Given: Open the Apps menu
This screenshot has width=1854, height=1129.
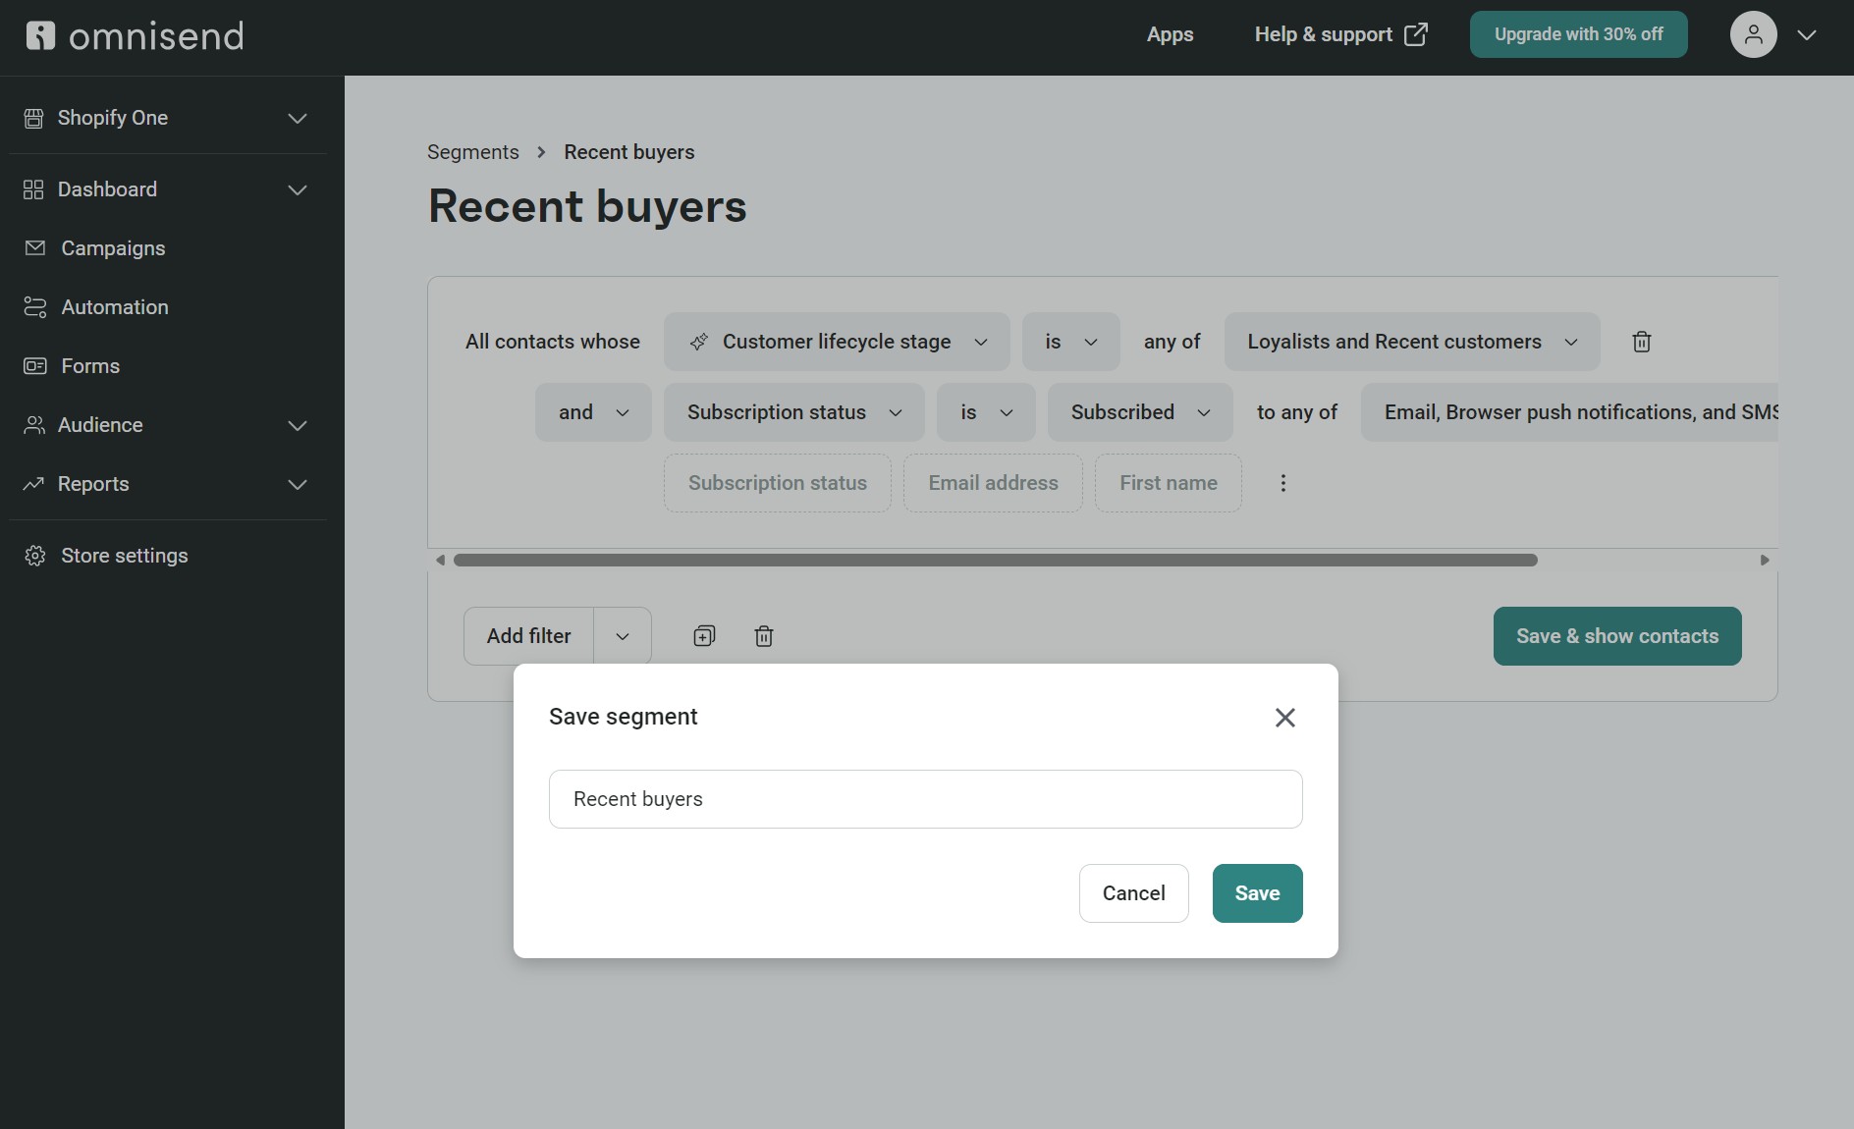Looking at the screenshot, I should 1170,34.
